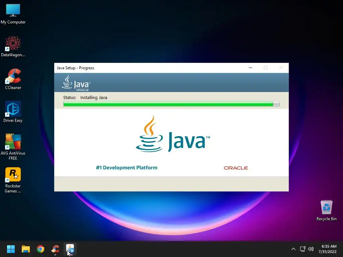Click the "Installing Java" status text
343x257 pixels.
coord(94,97)
